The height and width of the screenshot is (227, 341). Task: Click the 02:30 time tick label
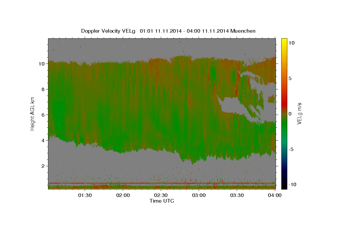[161, 195]
